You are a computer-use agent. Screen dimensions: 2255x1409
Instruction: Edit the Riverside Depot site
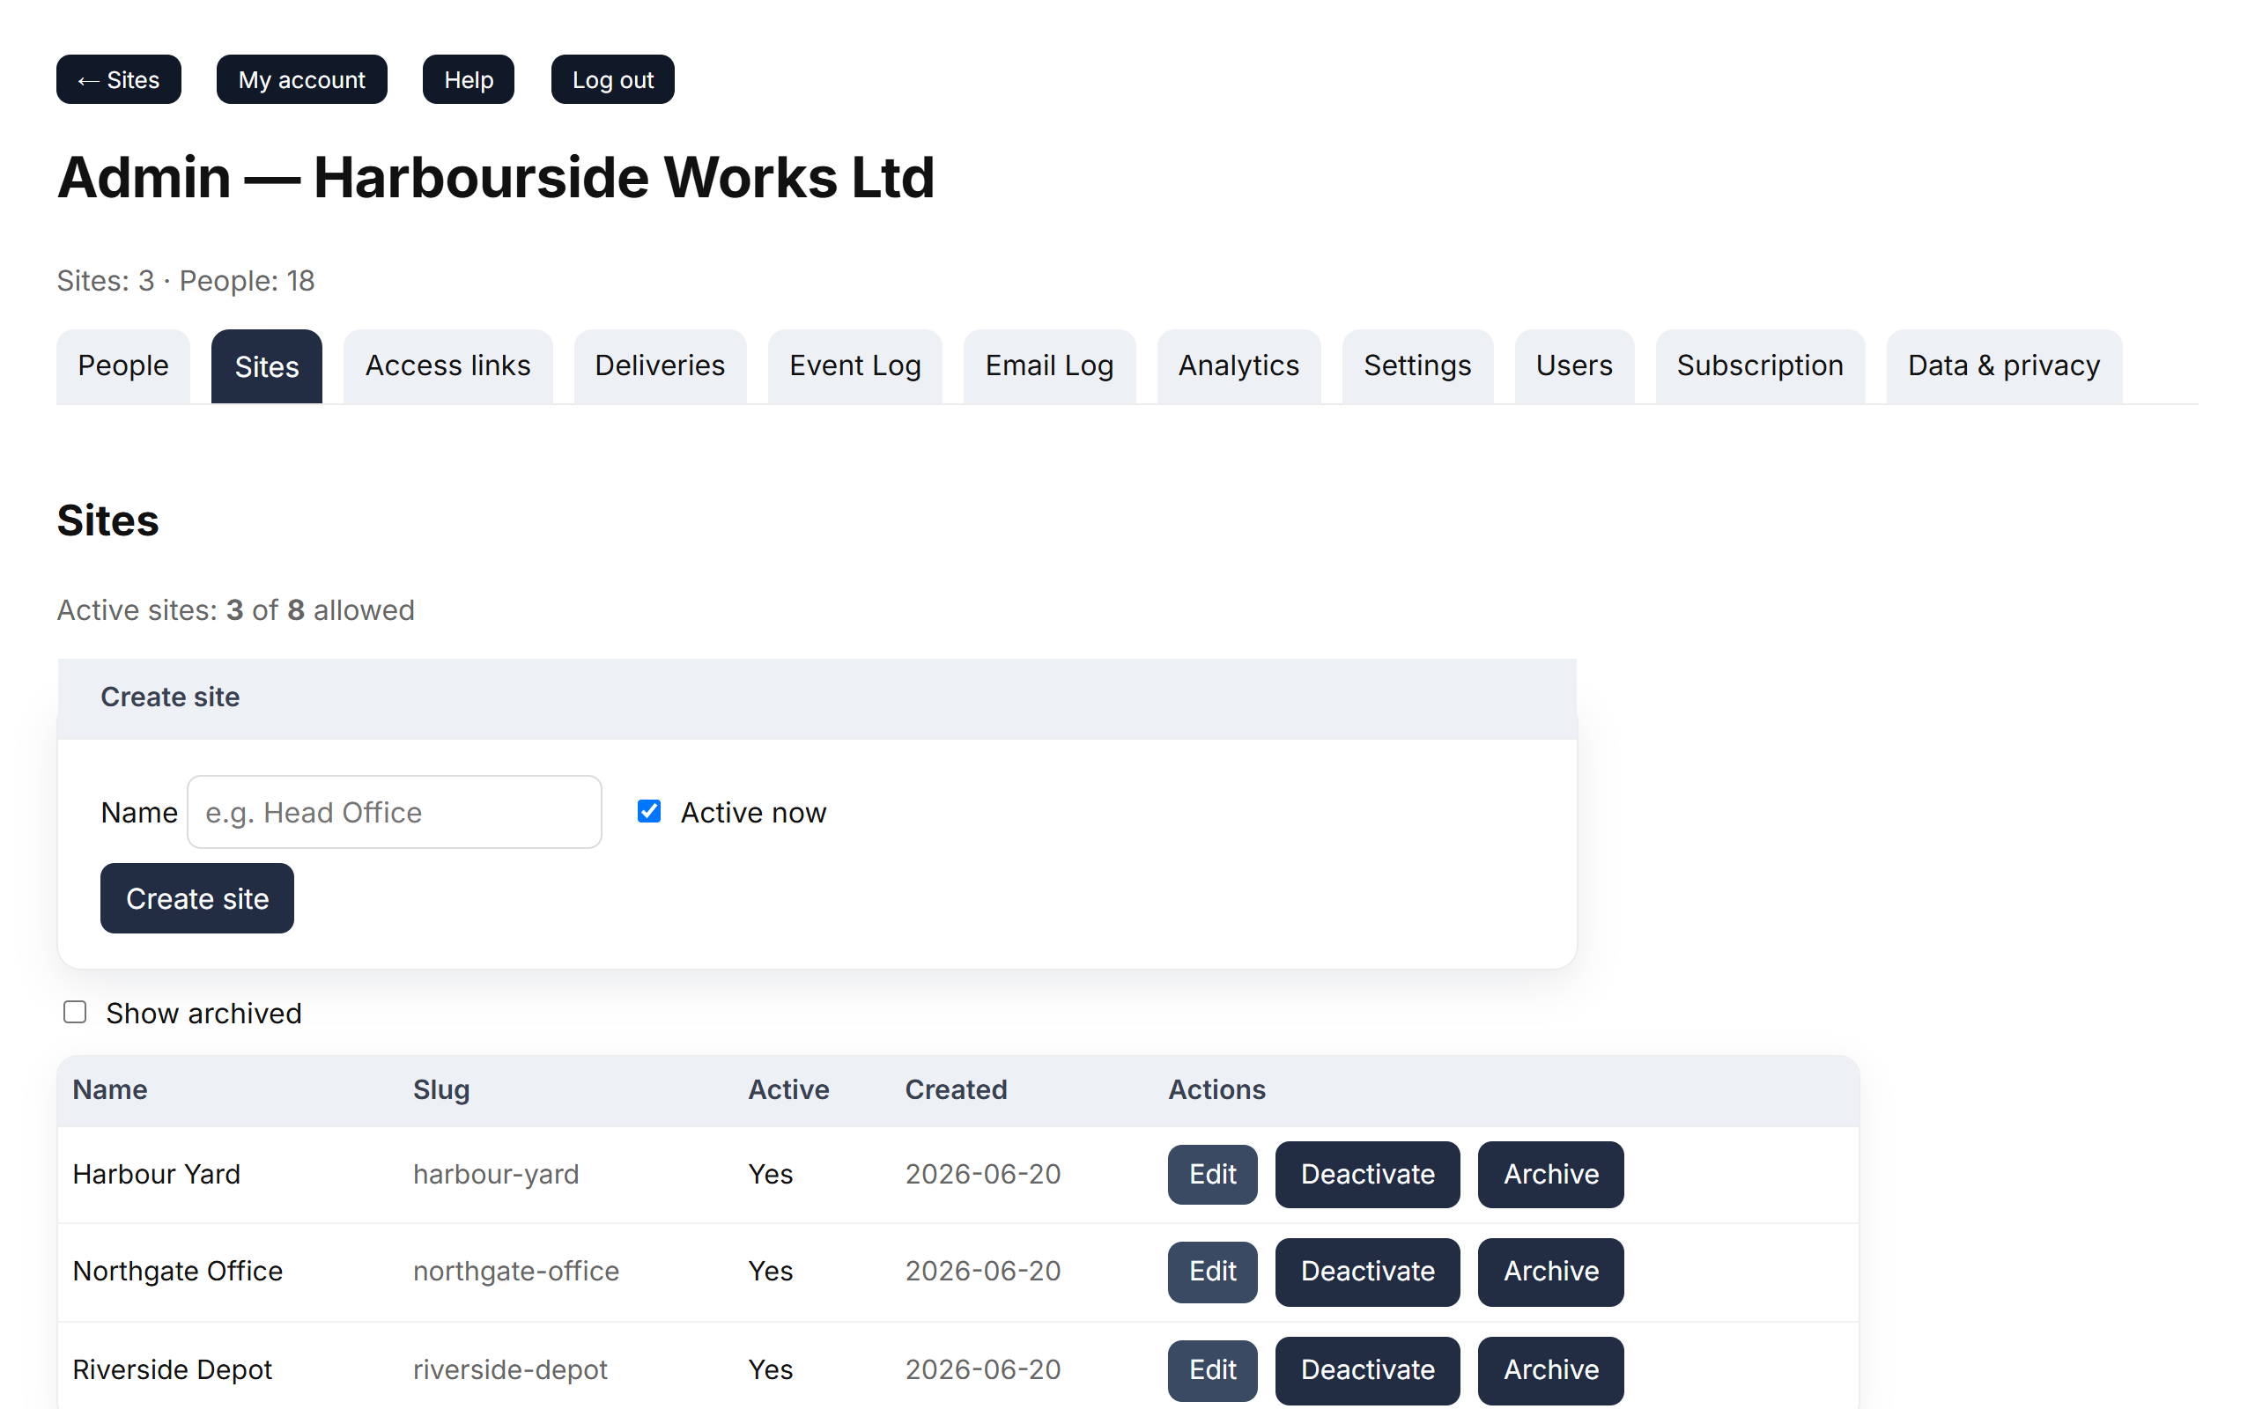point(1212,1370)
